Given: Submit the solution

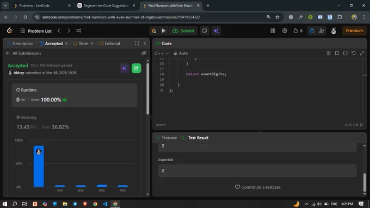Looking at the screenshot, I should click(183, 30).
